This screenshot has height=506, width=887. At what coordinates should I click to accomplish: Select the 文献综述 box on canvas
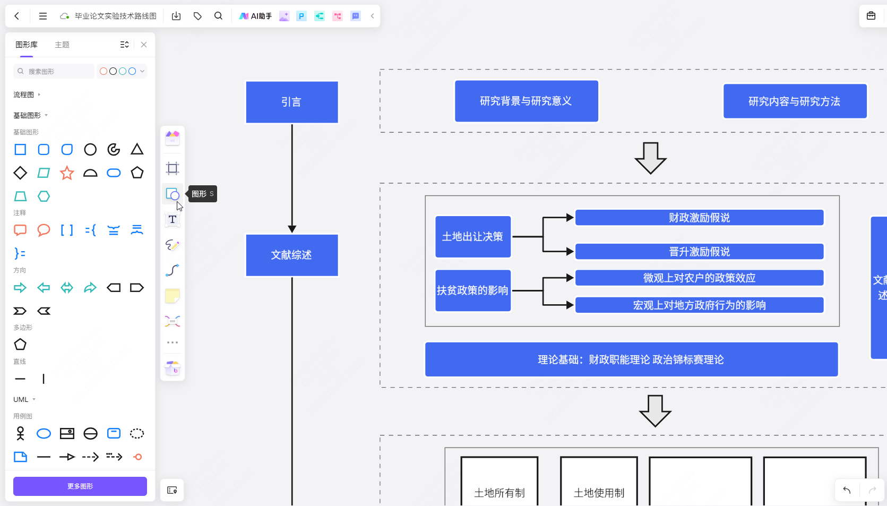(x=292, y=255)
